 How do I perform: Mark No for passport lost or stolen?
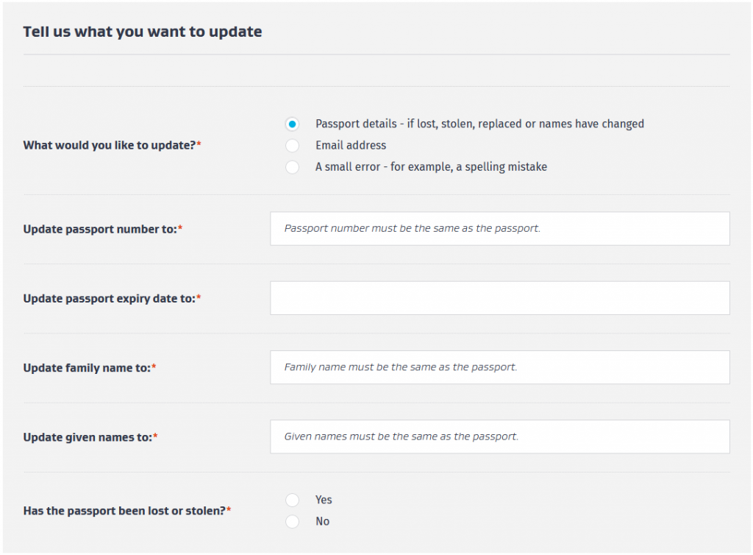(x=292, y=522)
